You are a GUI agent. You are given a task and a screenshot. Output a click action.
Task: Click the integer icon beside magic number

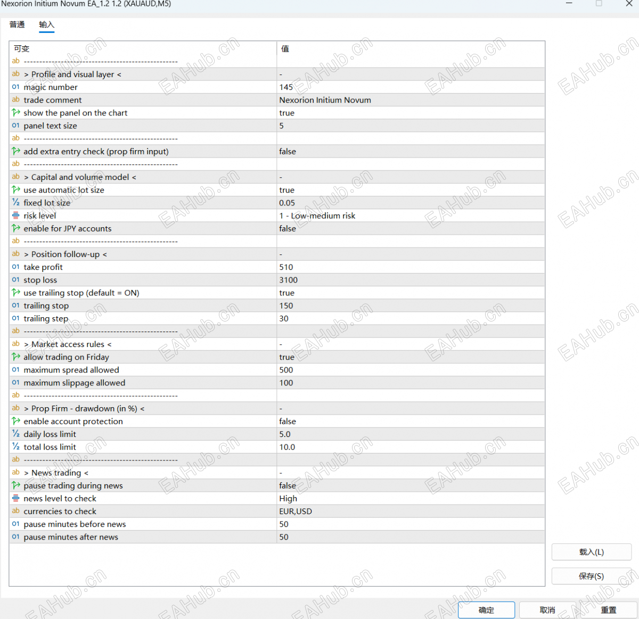16,87
